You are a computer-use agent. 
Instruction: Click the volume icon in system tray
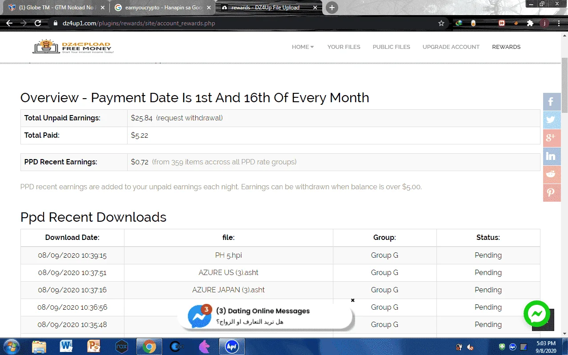[470, 347]
